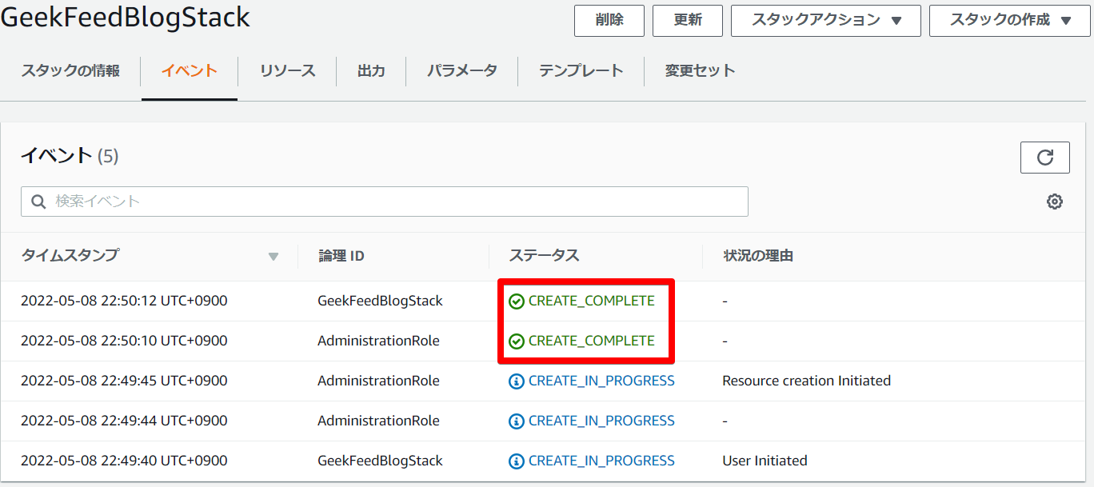The height and width of the screenshot is (487, 1094).
Task: Click the info icon in Resource creation Initiated row
Action: pos(517,381)
